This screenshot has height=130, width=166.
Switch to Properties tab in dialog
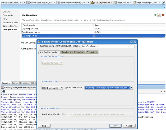pyautogui.click(x=92, y=52)
